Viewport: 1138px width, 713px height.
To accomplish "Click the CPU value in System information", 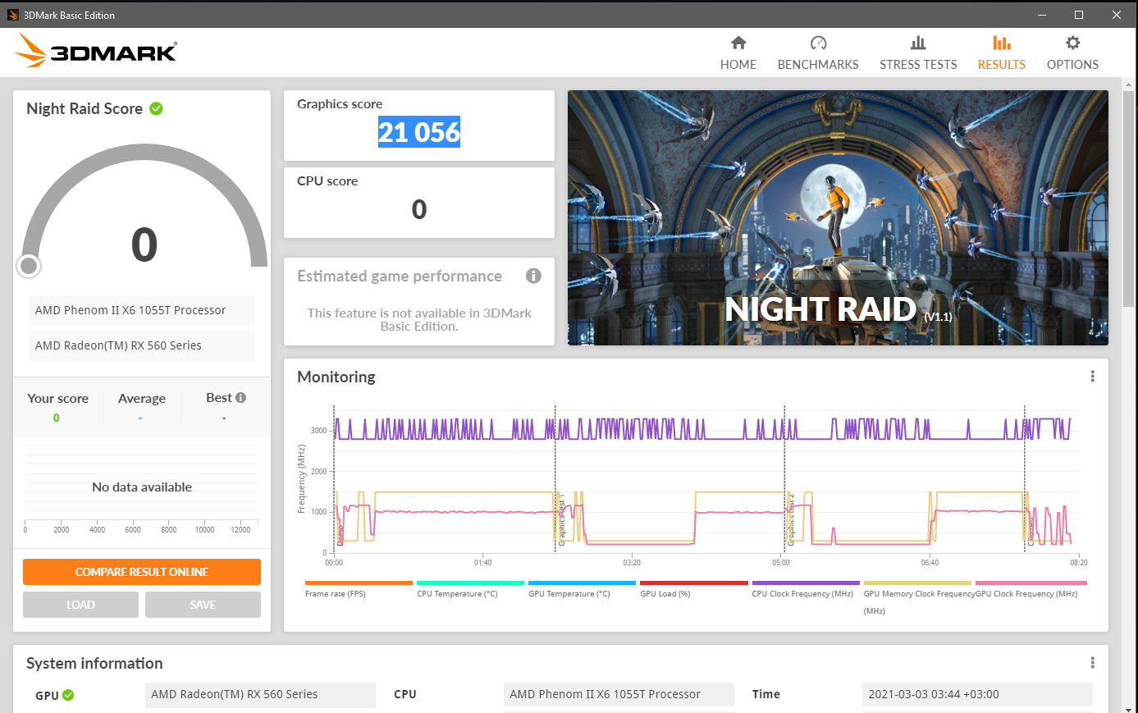I will (x=619, y=694).
